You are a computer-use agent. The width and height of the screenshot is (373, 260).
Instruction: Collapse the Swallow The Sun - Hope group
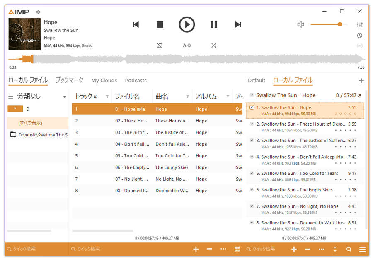360,95
